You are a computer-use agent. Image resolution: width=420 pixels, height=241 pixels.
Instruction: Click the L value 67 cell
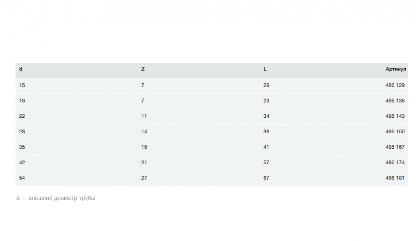tap(266, 178)
